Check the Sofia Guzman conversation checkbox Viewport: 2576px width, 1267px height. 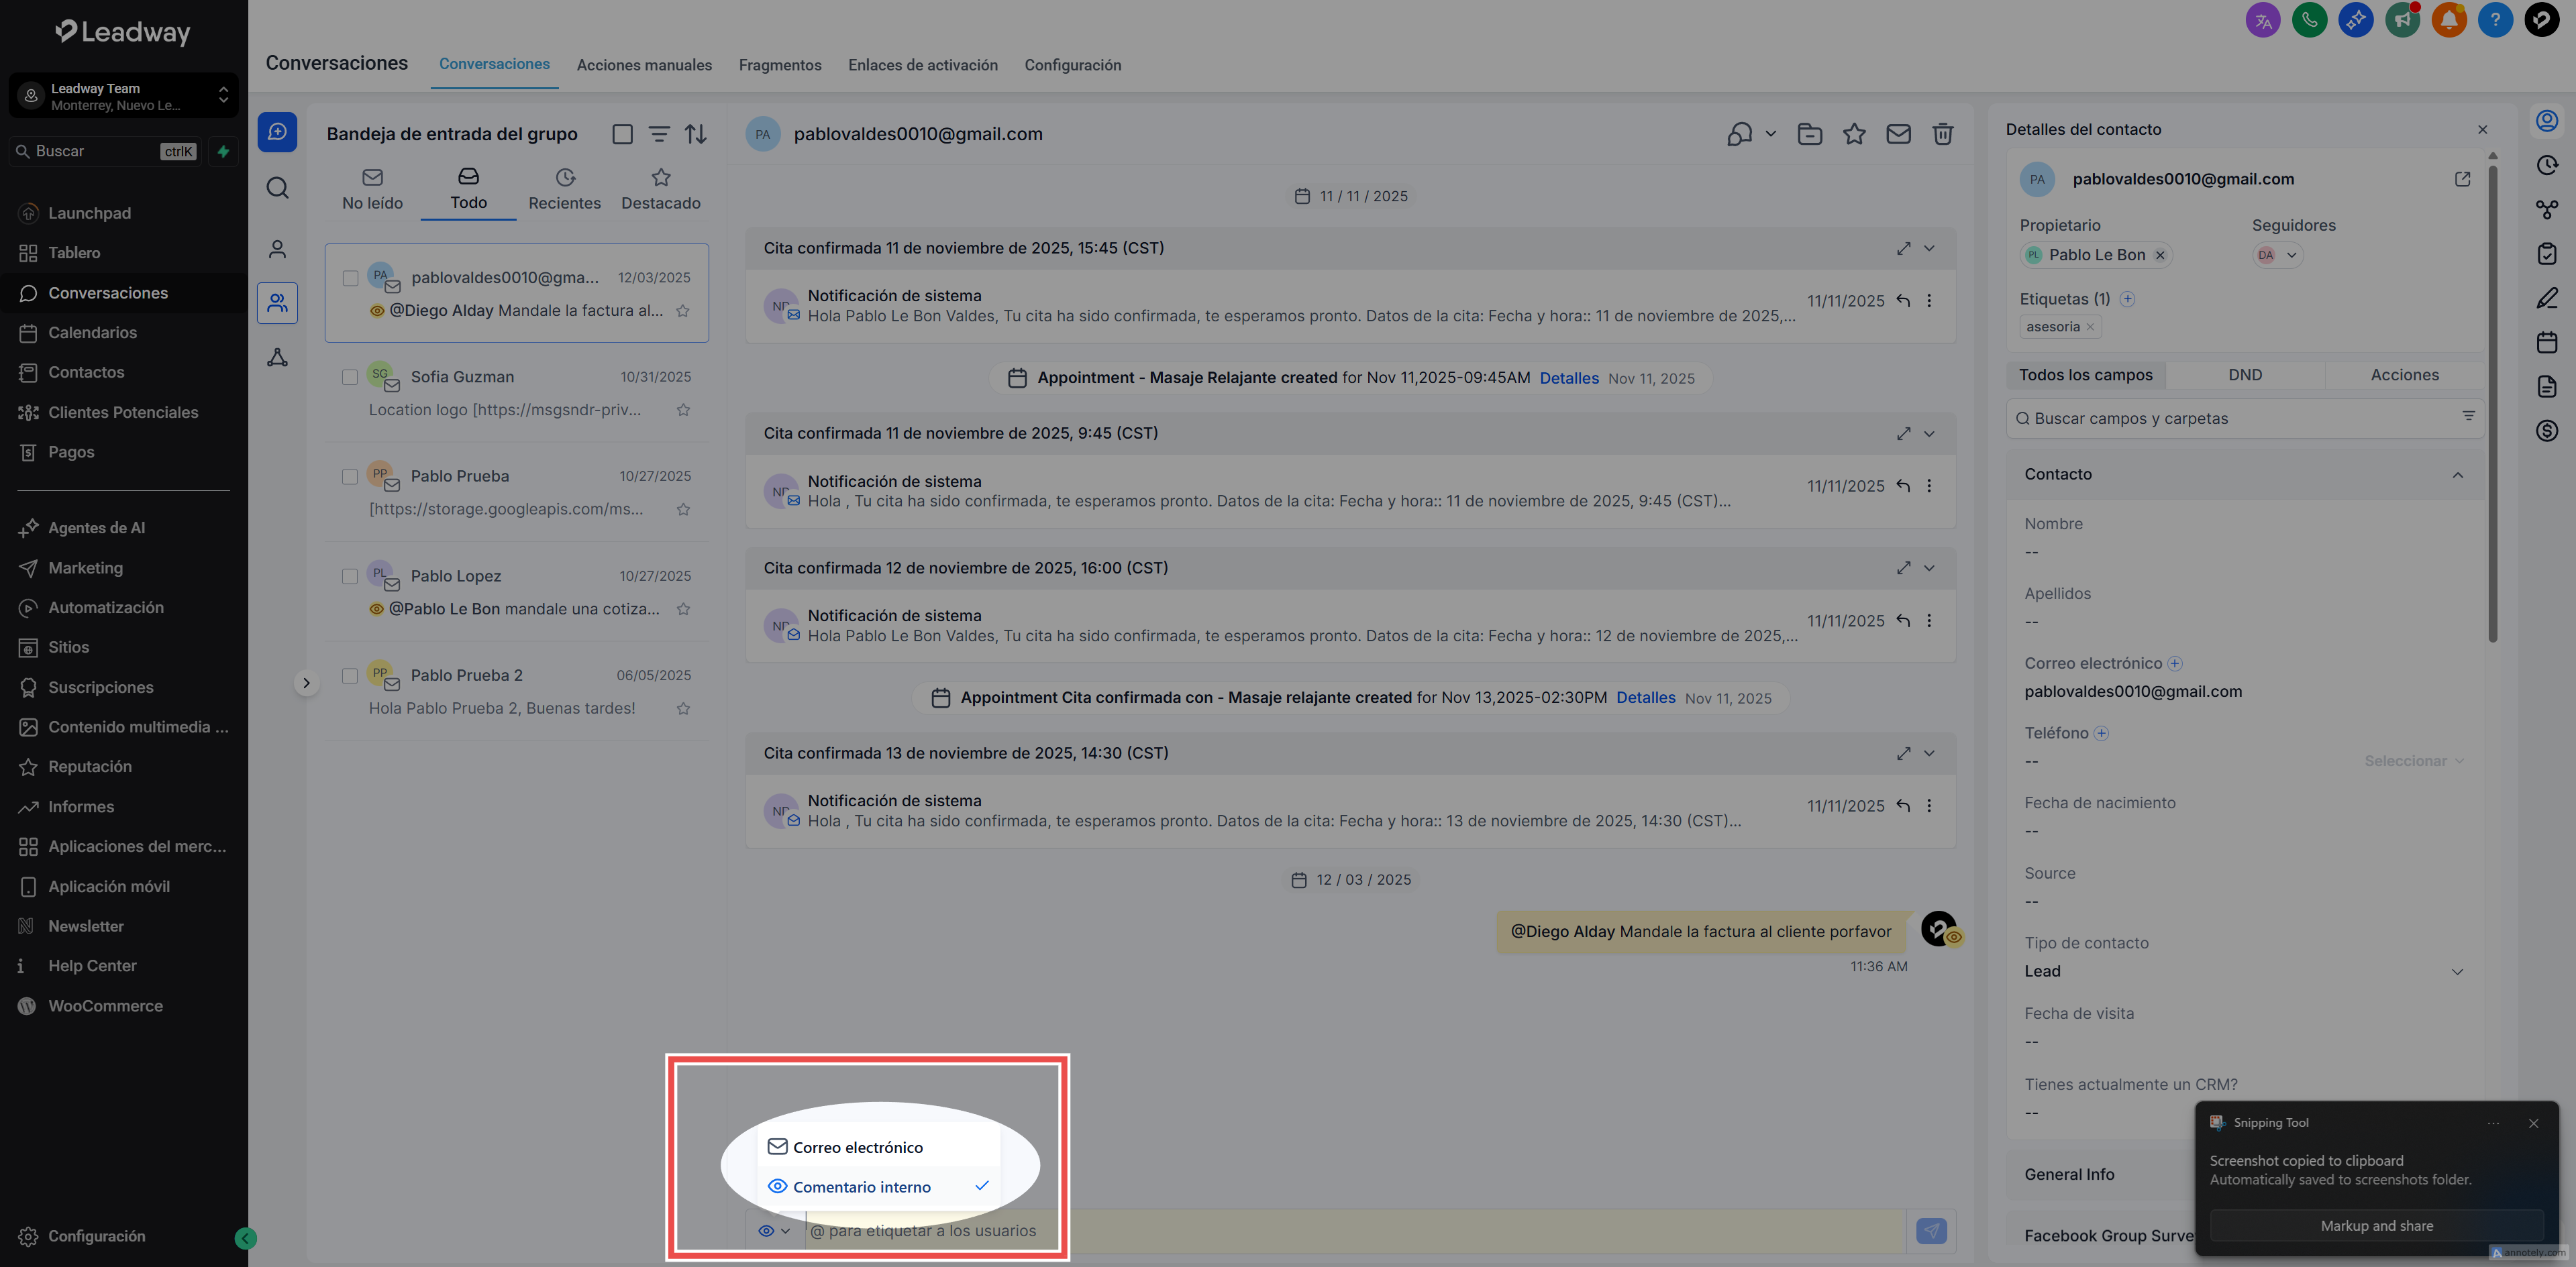350,377
